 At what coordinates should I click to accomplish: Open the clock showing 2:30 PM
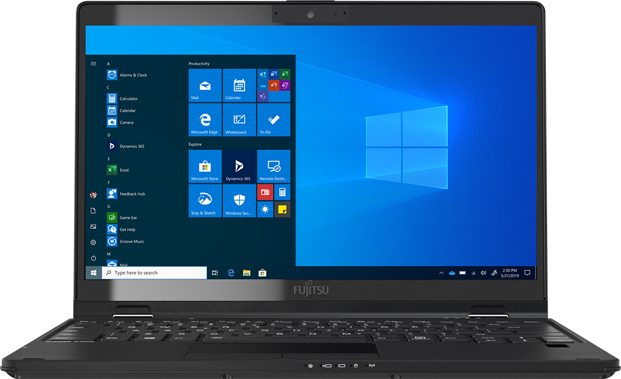click(x=510, y=273)
